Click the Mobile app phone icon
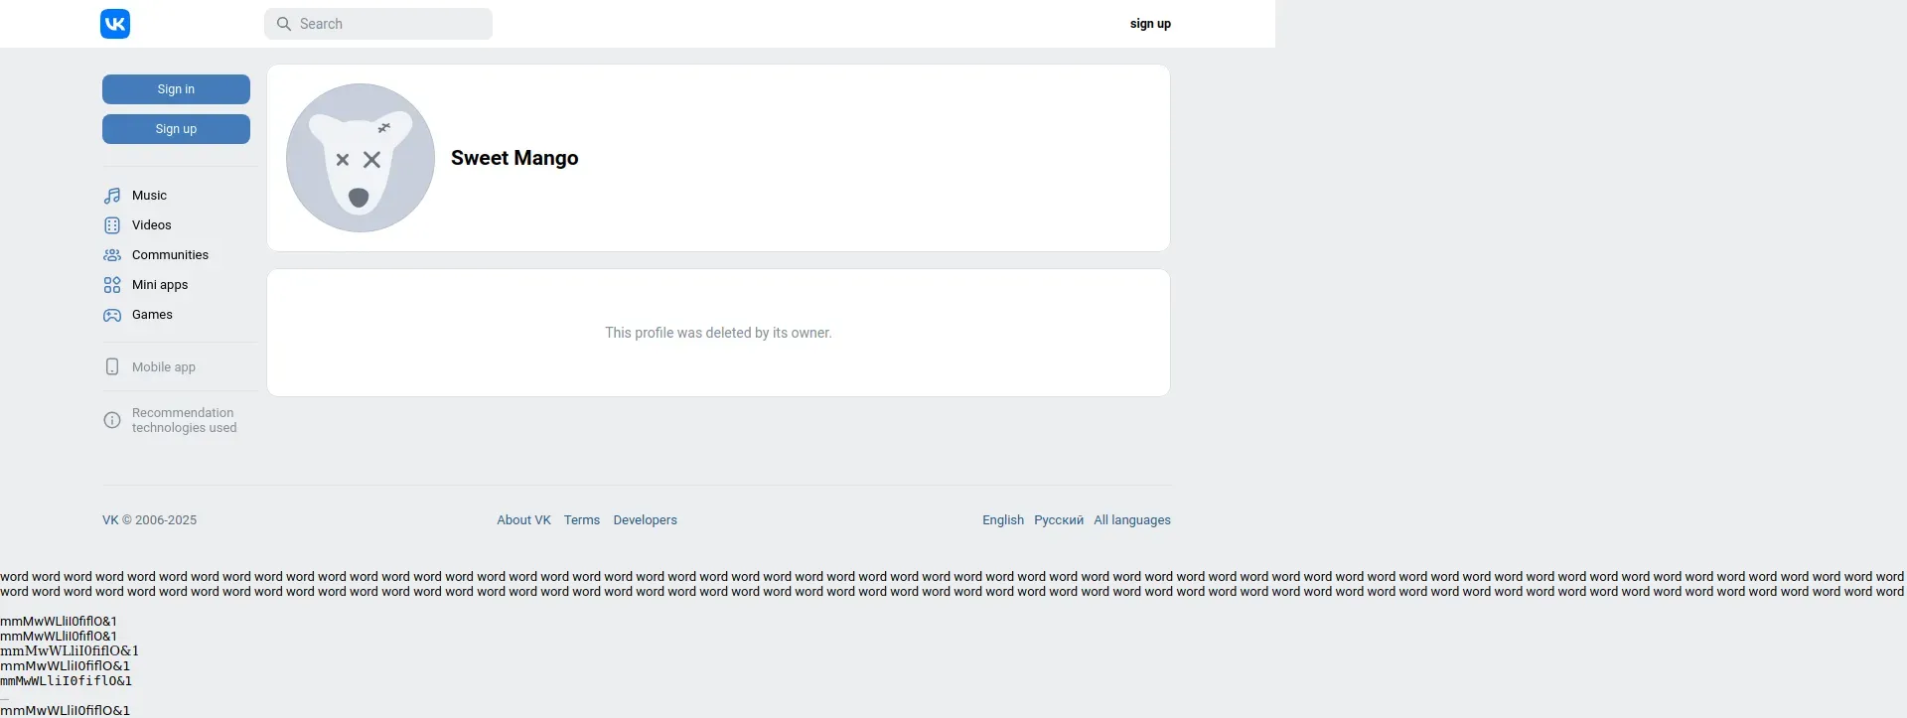 tap(112, 366)
